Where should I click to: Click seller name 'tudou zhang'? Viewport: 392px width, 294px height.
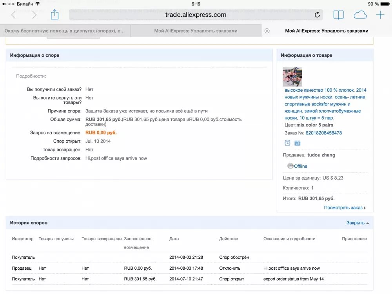click(321, 155)
